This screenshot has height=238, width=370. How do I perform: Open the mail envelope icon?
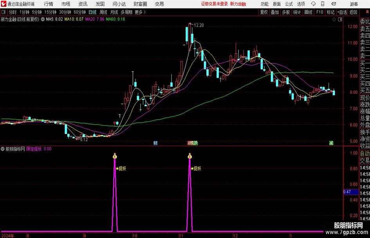coord(334,4)
